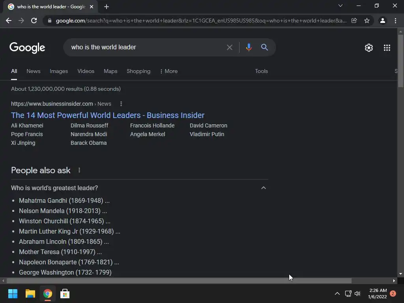Share this page using address bar icon
The image size is (404, 303).
(354, 21)
